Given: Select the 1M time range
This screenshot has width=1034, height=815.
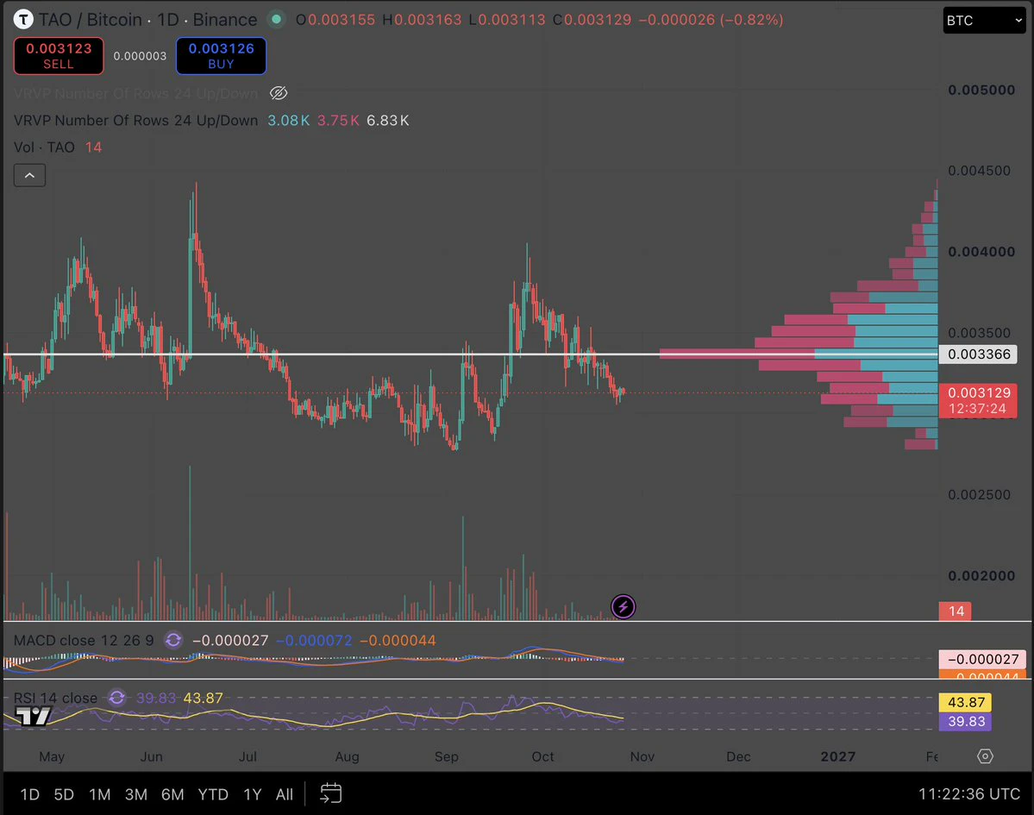Looking at the screenshot, I should [x=99, y=794].
